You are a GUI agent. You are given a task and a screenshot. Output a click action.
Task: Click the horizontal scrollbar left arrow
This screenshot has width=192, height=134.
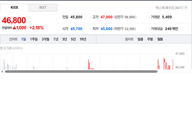click(2, 72)
